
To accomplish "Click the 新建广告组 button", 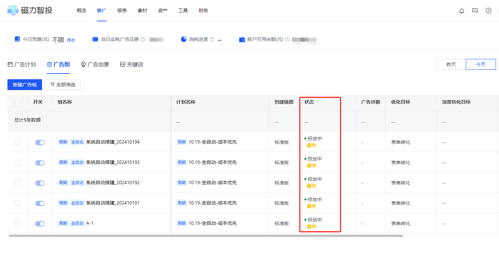I will [24, 85].
